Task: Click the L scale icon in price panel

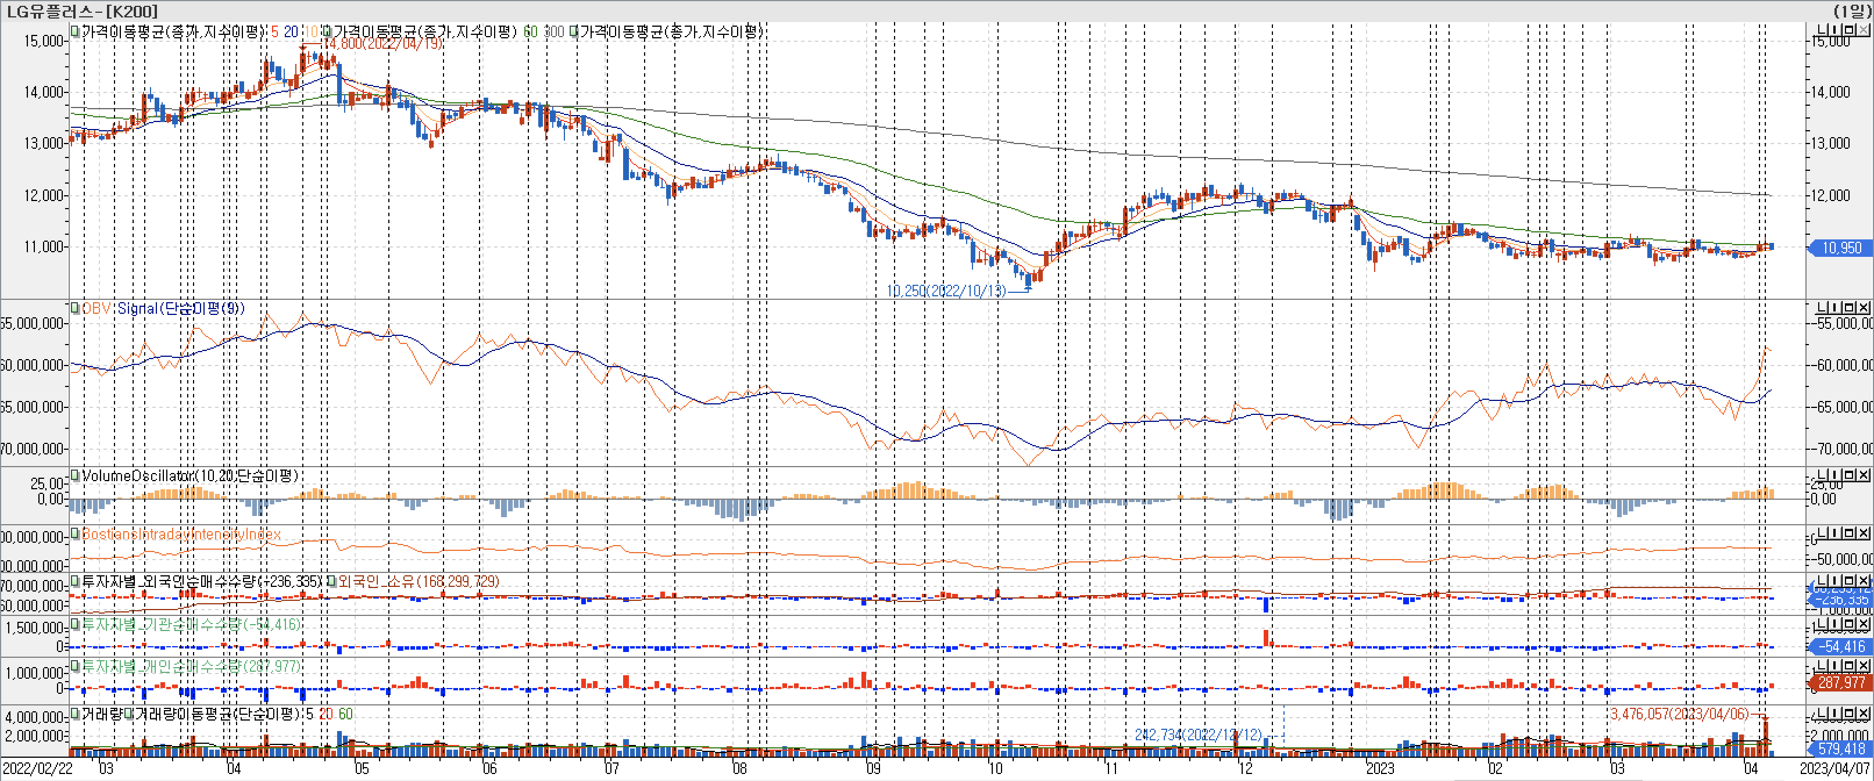Action: tap(1822, 30)
